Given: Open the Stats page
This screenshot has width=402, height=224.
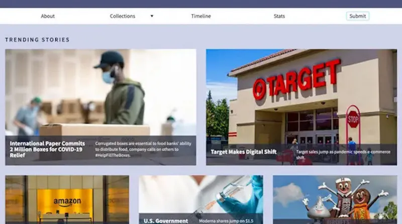Looking at the screenshot, I should 279,16.
